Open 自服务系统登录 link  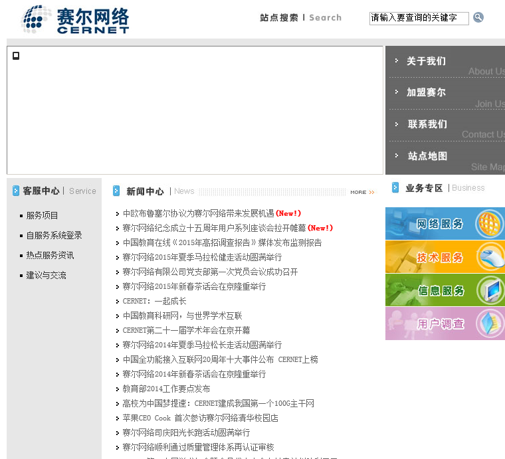point(54,235)
